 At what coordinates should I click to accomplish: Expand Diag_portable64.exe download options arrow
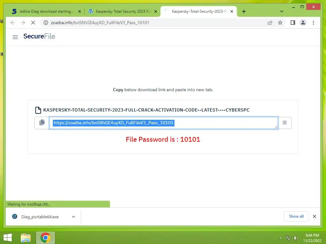point(74,217)
